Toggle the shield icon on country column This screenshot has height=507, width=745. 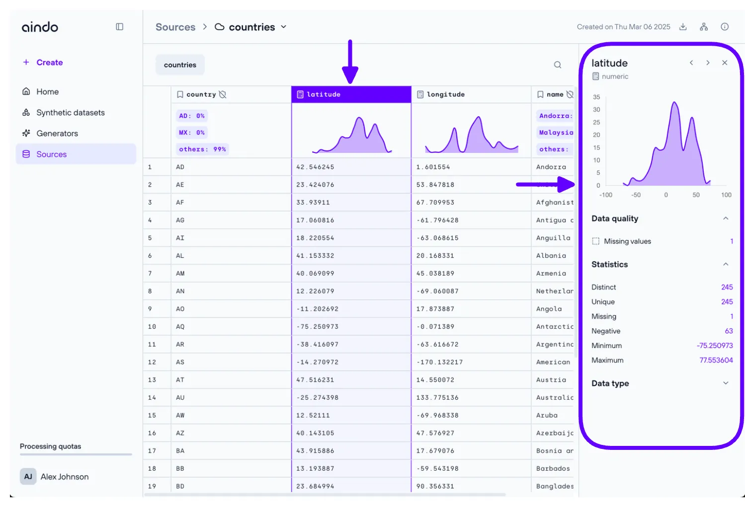point(223,94)
